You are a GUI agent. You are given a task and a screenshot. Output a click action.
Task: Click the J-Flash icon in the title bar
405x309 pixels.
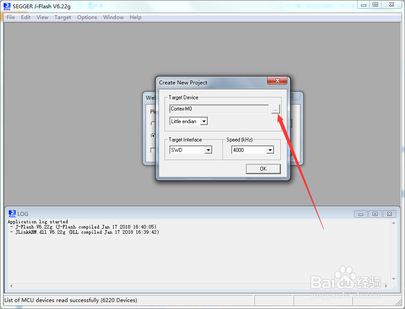(x=7, y=7)
